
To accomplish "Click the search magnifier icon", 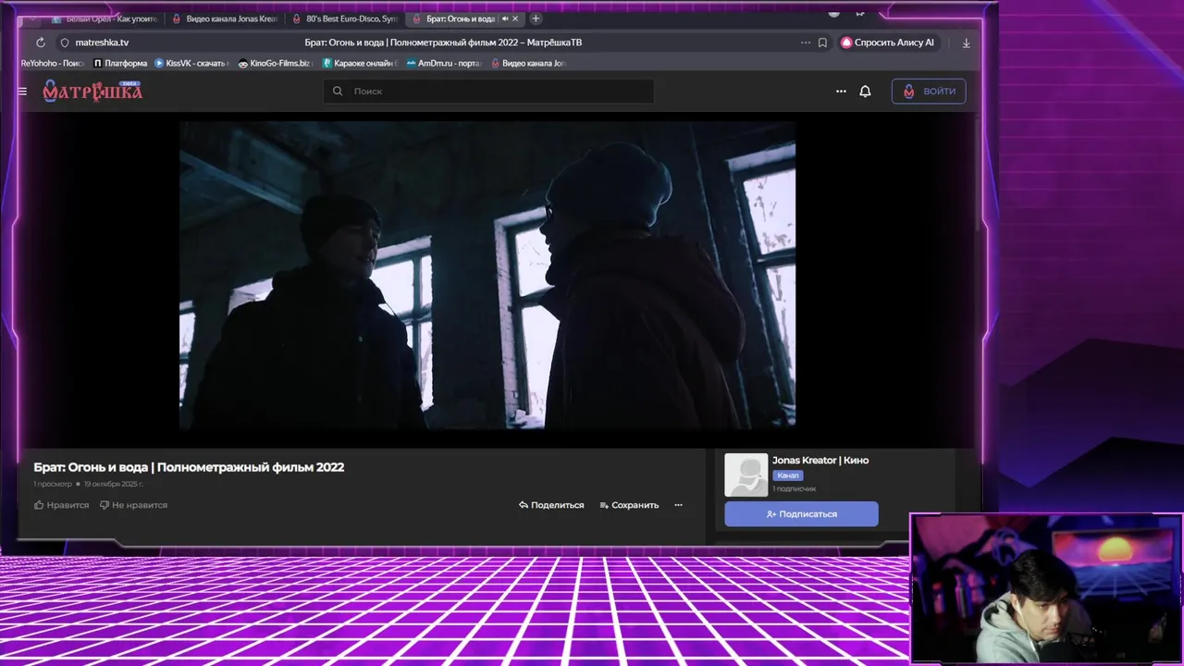I will point(338,92).
